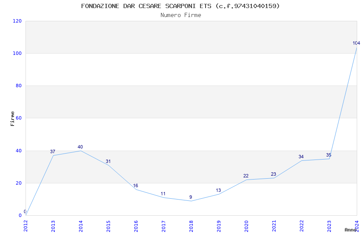Select the data label 11 for 2017

tap(163, 194)
